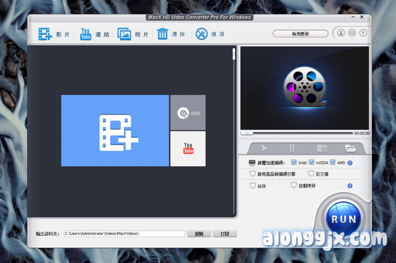The width and height of the screenshot is (396, 263).
Task: Click the 瀏覽 browse button
Action: tap(199, 234)
